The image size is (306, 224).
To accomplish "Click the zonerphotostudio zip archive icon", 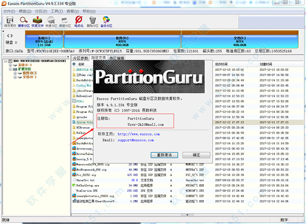I will [74, 196].
